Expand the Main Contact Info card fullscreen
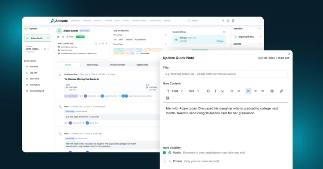Viewport: 323px width, 169px height. (96, 44)
